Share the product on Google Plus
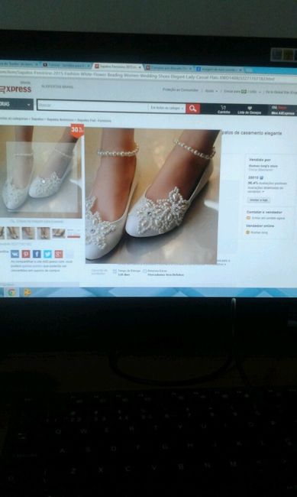This screenshot has height=497, width=297. (59, 254)
